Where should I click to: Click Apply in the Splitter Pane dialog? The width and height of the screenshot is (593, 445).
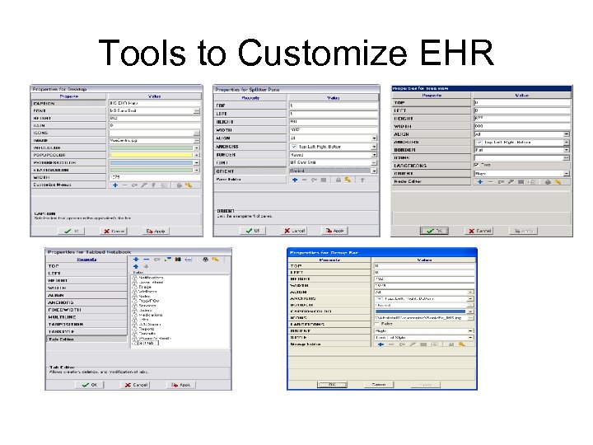click(x=334, y=231)
